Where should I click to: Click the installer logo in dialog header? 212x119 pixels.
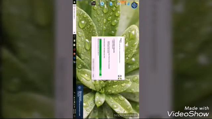(x=120, y=77)
